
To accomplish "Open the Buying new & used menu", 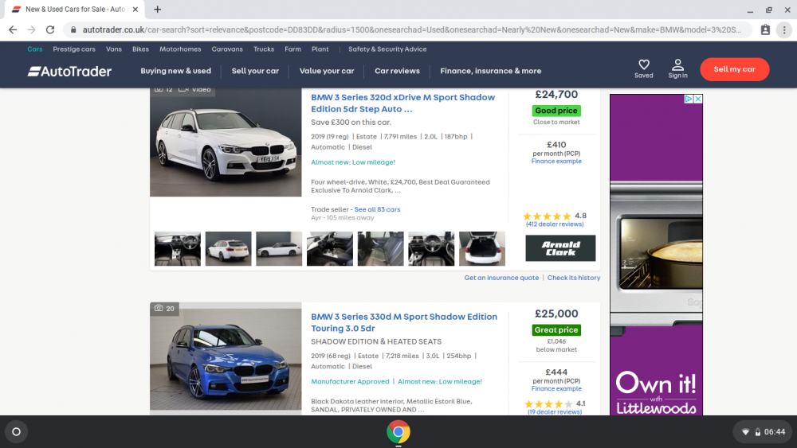I will click(x=176, y=71).
